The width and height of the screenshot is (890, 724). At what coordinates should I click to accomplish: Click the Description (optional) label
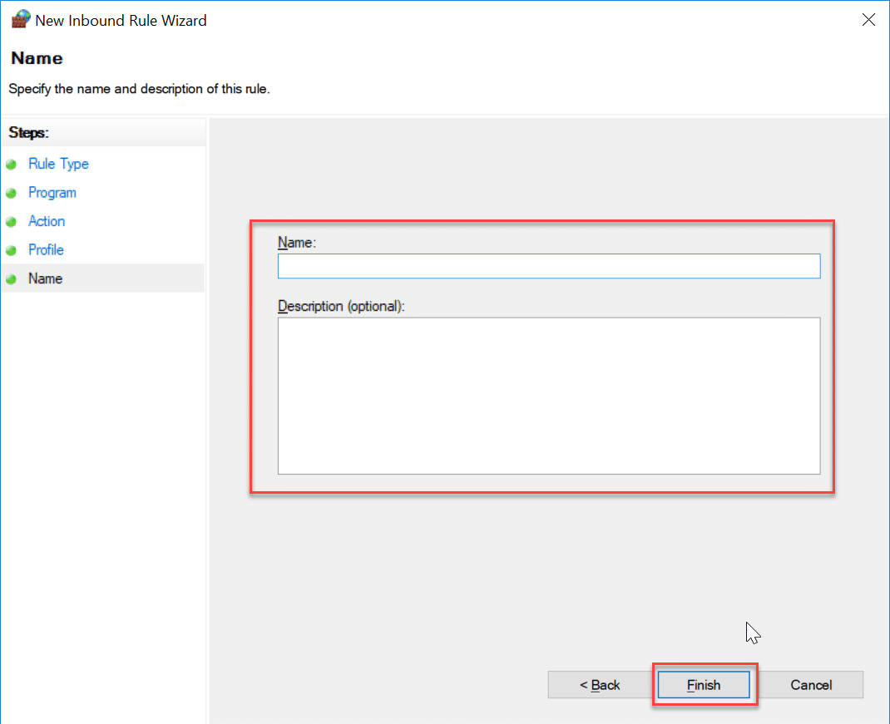click(341, 306)
